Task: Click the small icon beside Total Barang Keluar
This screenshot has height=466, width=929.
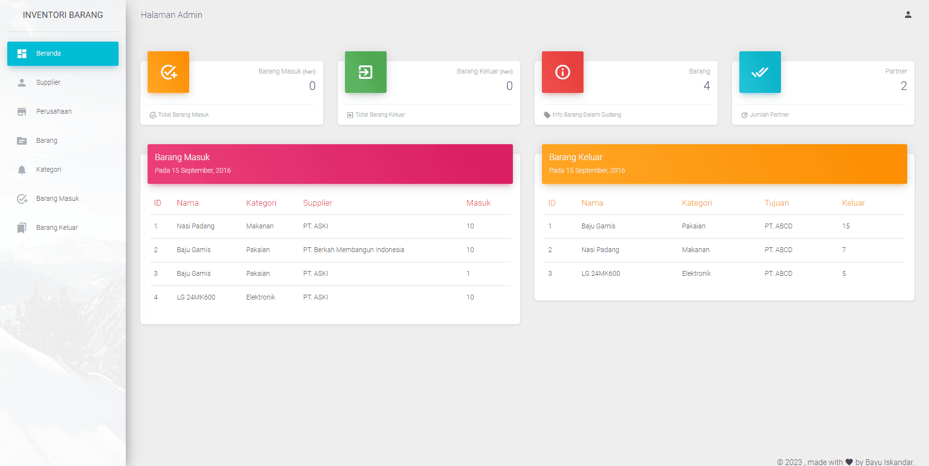Action: point(350,115)
